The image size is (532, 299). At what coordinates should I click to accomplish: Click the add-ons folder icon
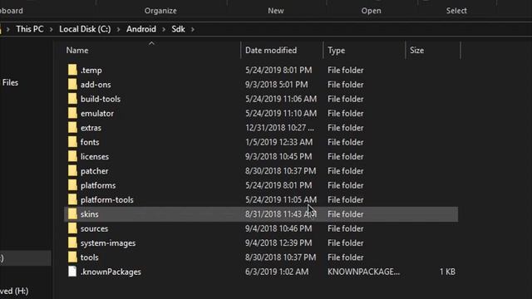click(x=72, y=85)
